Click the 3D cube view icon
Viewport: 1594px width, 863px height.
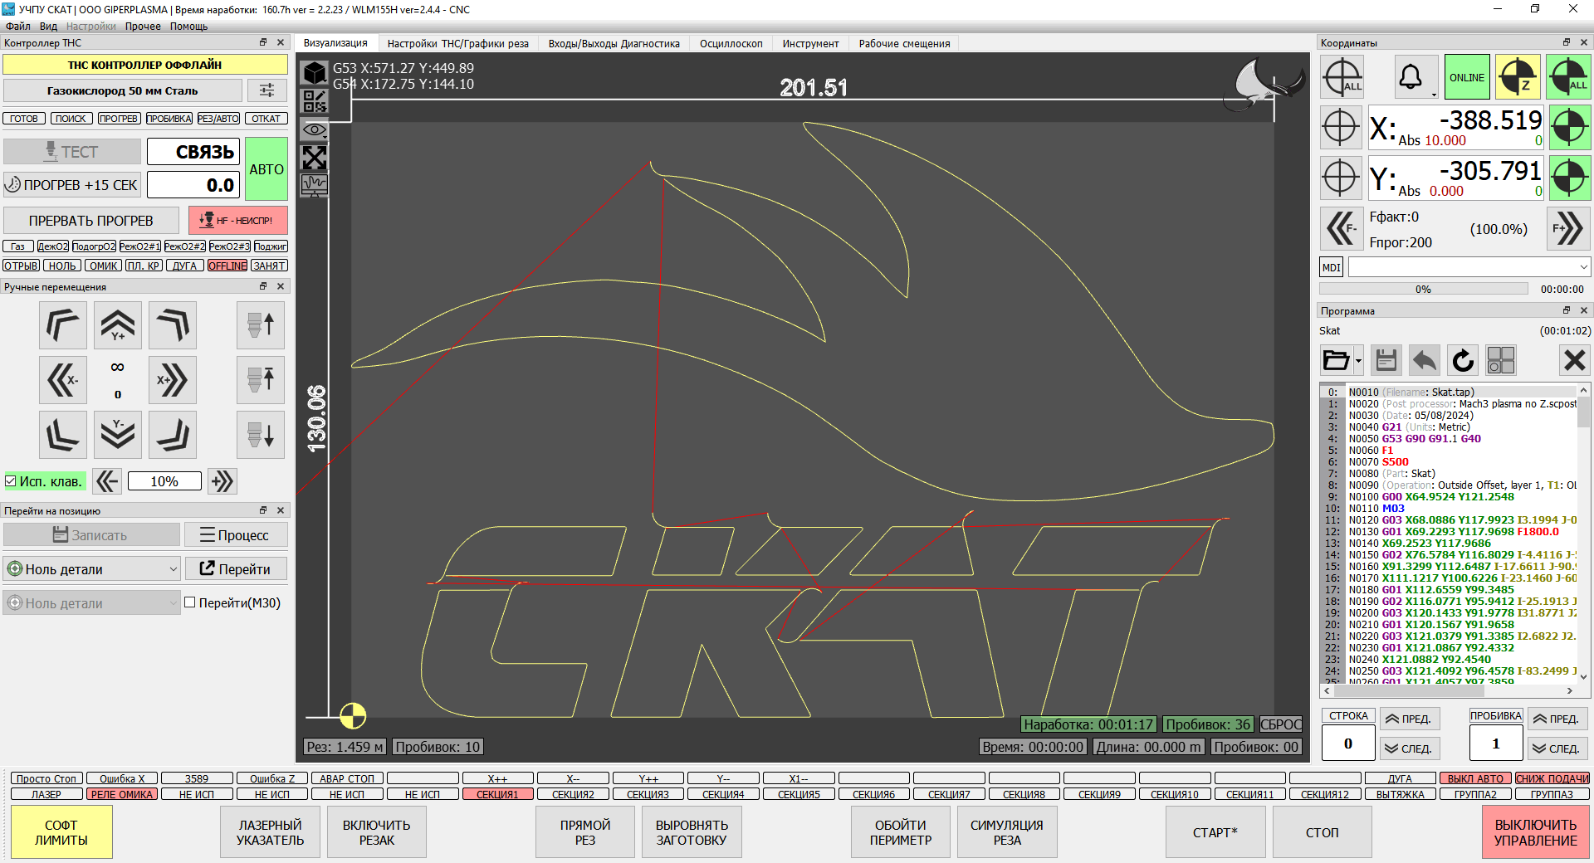coord(315,73)
